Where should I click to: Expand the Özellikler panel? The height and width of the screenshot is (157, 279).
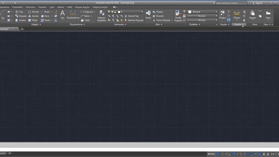point(194,24)
